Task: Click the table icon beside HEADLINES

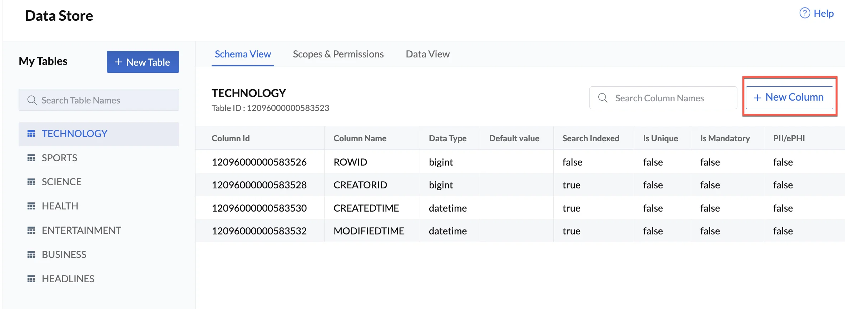Action: click(x=31, y=279)
